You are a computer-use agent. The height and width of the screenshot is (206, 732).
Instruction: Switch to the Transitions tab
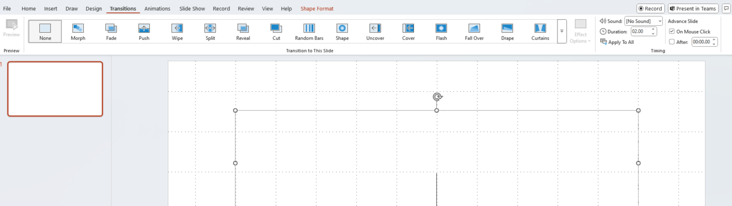[123, 8]
